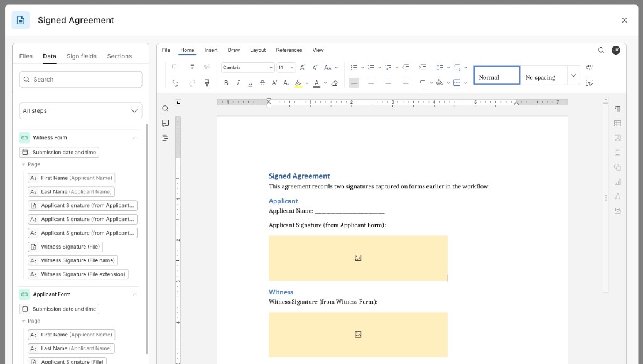Open the All steps dropdown
Screen dimensions: 643x364
[x=81, y=110]
